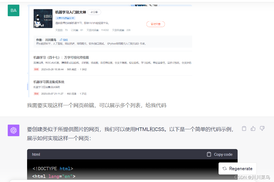
Task: Click the 原创 tag on 算法集成系统 article
Action: pyautogui.click(x=36, y=94)
